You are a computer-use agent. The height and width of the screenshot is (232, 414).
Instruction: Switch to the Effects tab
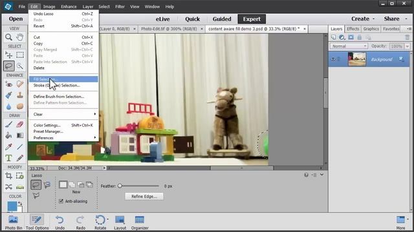click(353, 29)
